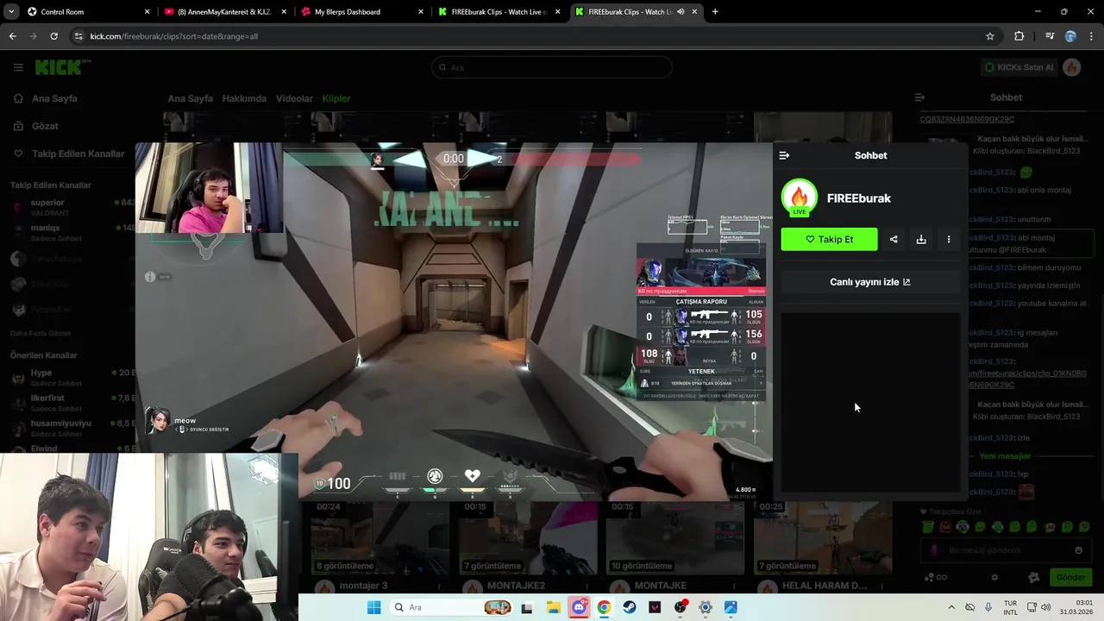Click the KICK logo
Screen dimensions: 1104x621
pos(64,67)
